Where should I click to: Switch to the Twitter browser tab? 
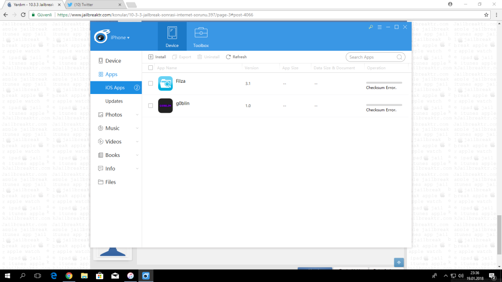(92, 5)
